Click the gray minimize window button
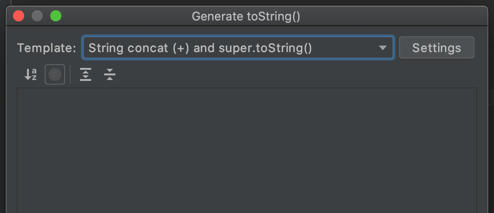 point(37,16)
